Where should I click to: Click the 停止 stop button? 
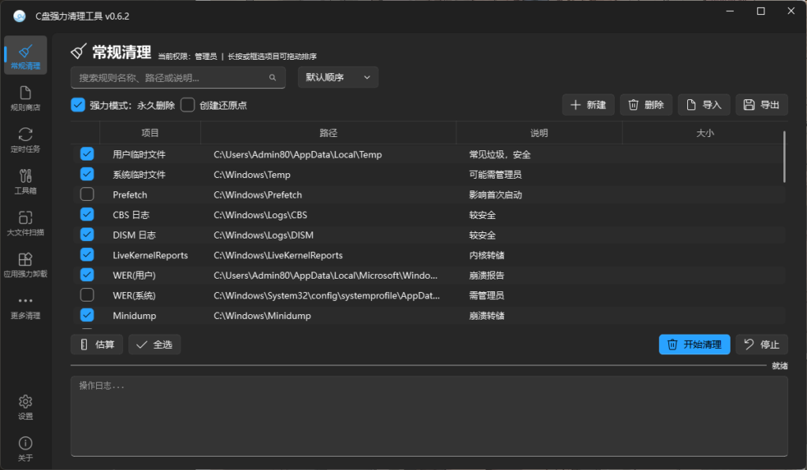(x=762, y=345)
